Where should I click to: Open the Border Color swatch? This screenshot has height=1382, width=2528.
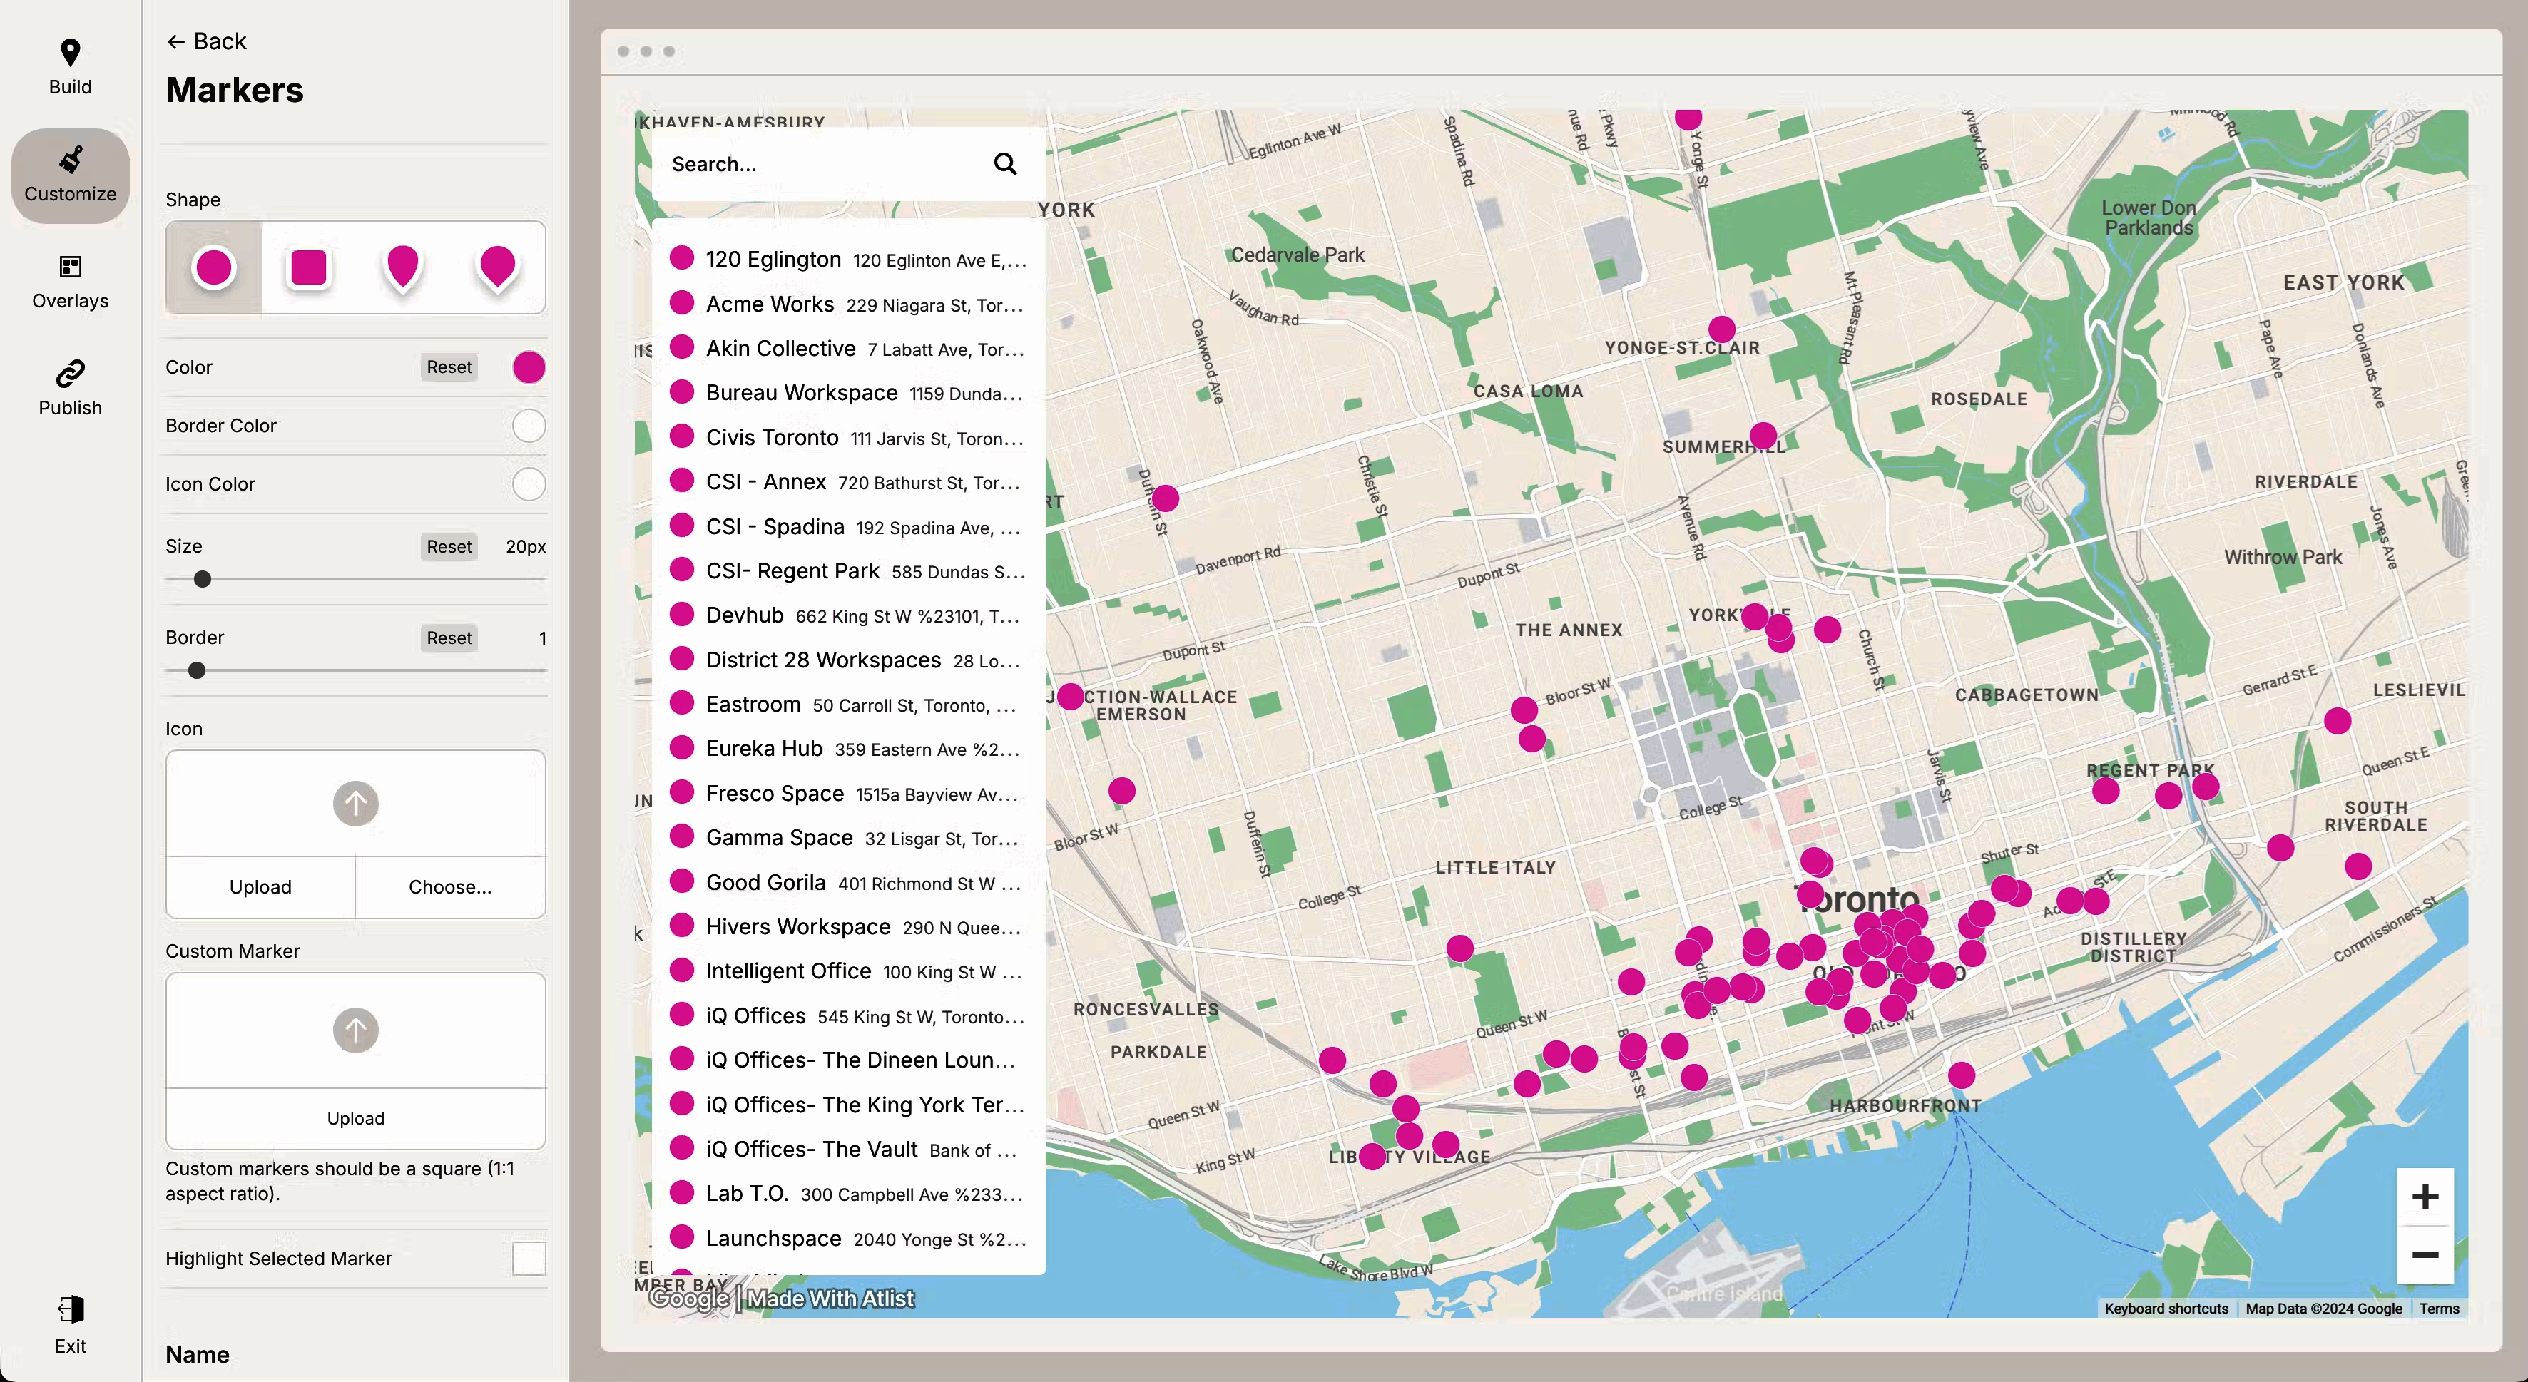(x=529, y=426)
